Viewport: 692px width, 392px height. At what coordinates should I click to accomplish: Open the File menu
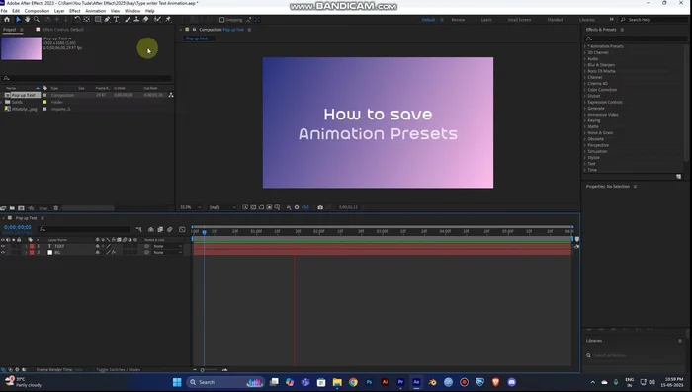[x=4, y=11]
